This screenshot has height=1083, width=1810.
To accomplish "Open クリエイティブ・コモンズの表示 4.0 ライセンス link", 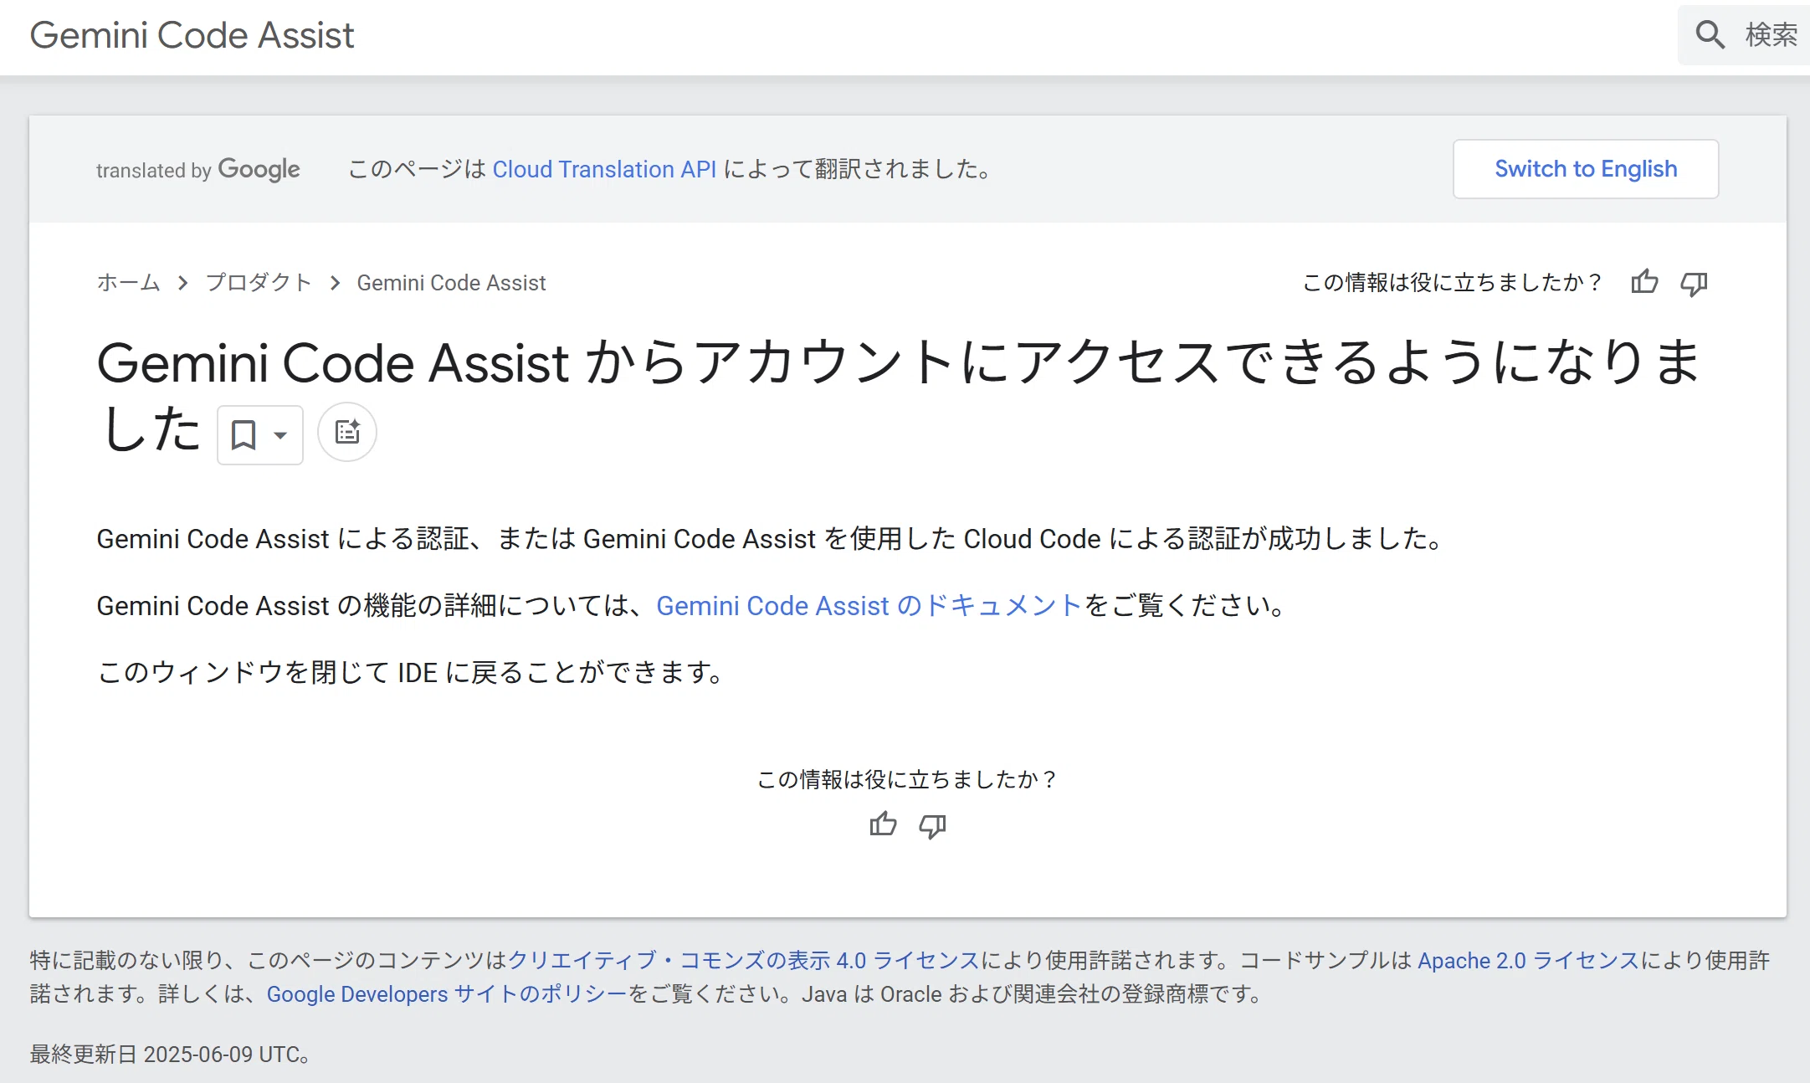I will pyautogui.click(x=744, y=960).
